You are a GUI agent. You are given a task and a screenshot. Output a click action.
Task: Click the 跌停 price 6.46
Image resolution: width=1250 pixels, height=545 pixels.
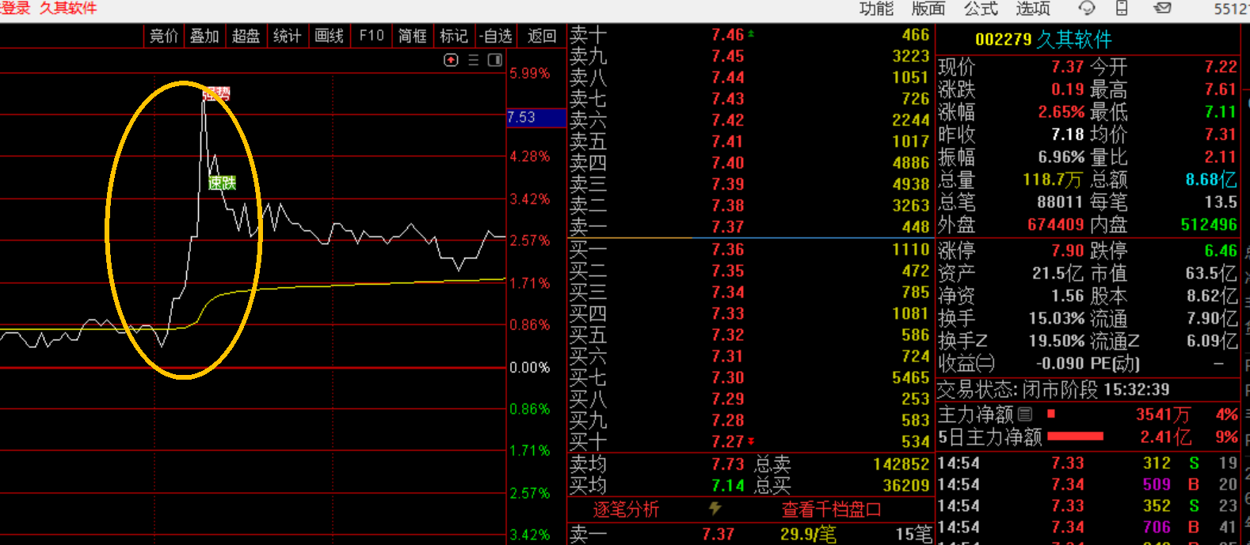tap(1221, 251)
